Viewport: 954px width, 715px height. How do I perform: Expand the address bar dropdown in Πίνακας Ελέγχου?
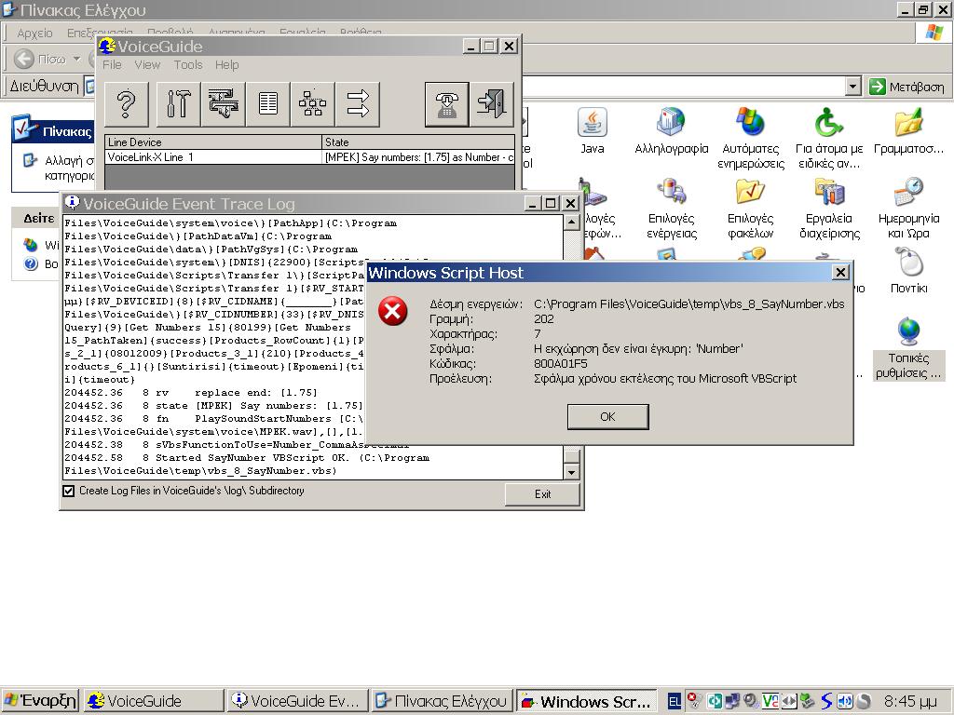click(853, 87)
